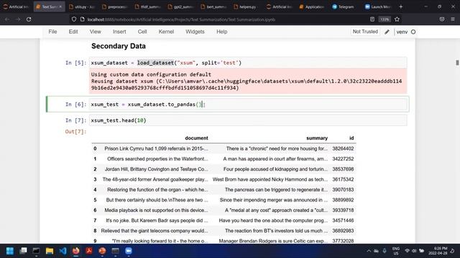Close the Text Summarization tab
Viewport: 460px width, 258px height.
pyautogui.click(x=60, y=6)
